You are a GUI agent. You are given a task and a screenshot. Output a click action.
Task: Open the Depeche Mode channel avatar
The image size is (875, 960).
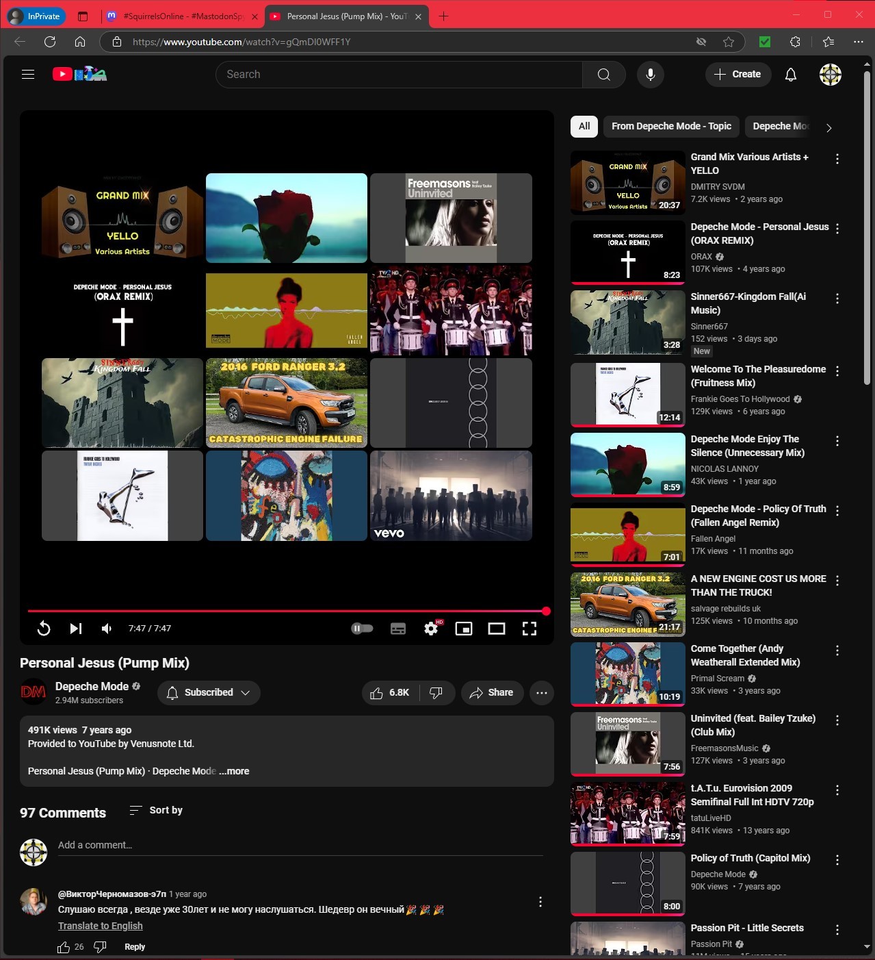[33, 692]
